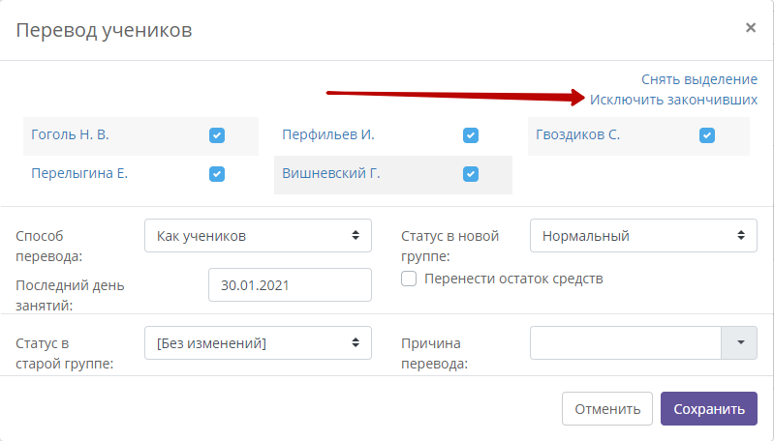Enable Перенести остаток средств option
774x441 pixels.
(409, 279)
